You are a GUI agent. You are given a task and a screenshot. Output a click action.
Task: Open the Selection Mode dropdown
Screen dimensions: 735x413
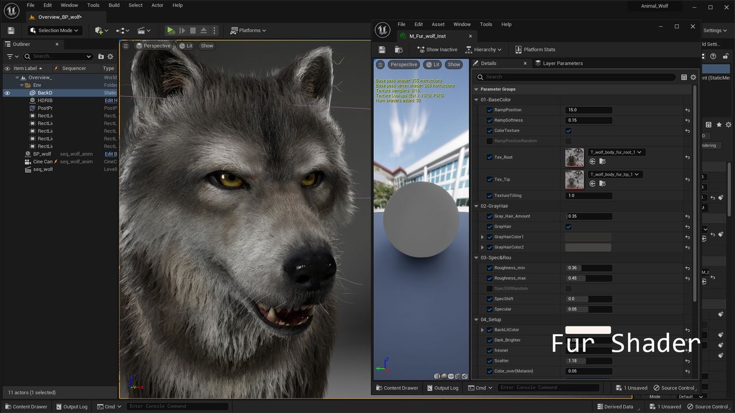(55, 30)
